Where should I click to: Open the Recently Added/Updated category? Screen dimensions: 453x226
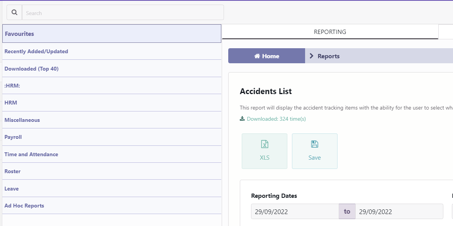point(37,51)
